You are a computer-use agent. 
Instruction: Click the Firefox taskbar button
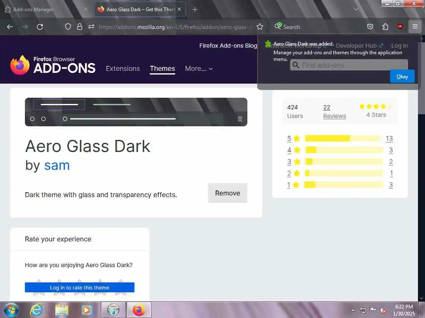[139, 310]
